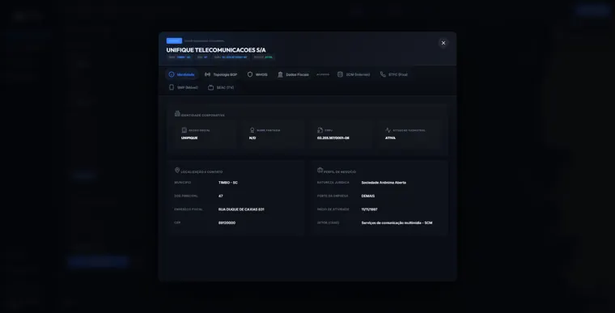Screen dimensions: 615x313
Task: Click the CNPJ number ending 0001-08
Action: (x=333, y=138)
